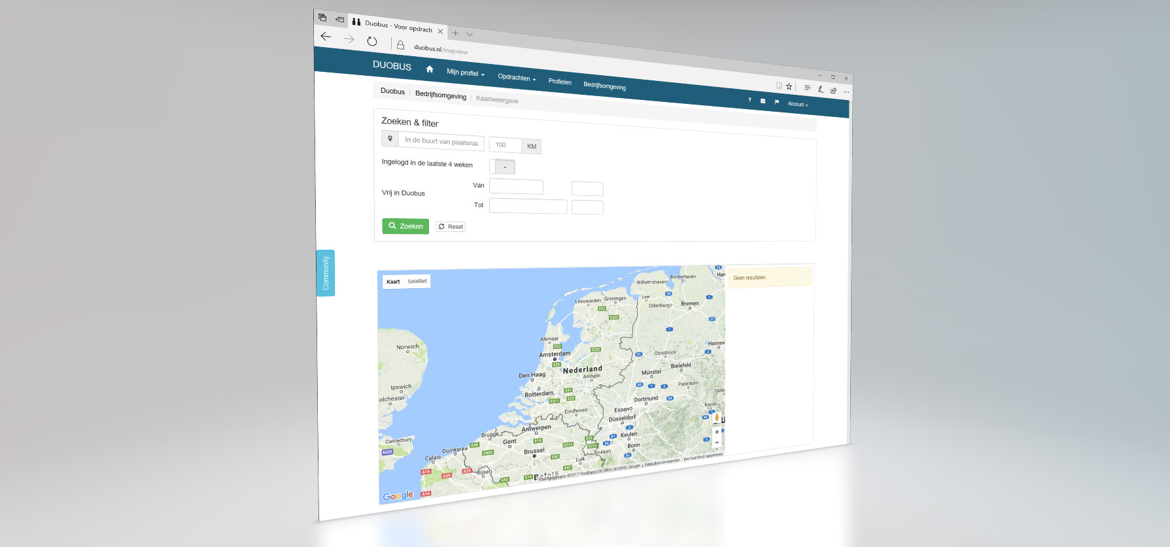Viewport: 1170px width, 547px height.
Task: Open the tab preview chevron
Action: coord(470,35)
